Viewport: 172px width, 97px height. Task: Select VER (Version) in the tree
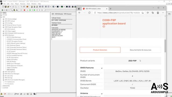point(11,70)
